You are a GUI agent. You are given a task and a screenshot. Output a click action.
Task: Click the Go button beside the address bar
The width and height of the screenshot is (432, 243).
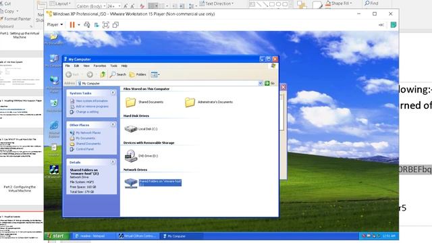[270, 83]
